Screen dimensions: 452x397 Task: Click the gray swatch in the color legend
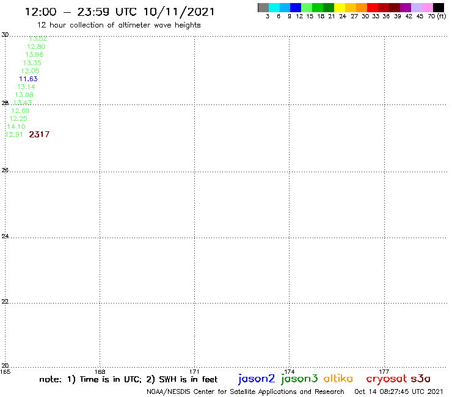point(263,7)
